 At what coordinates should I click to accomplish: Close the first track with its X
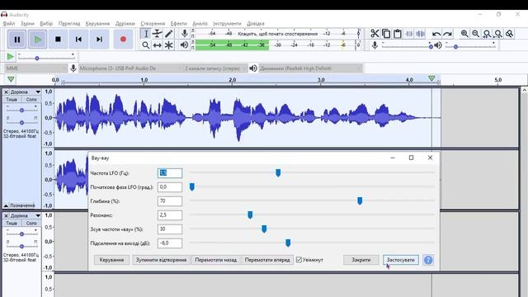(6, 92)
